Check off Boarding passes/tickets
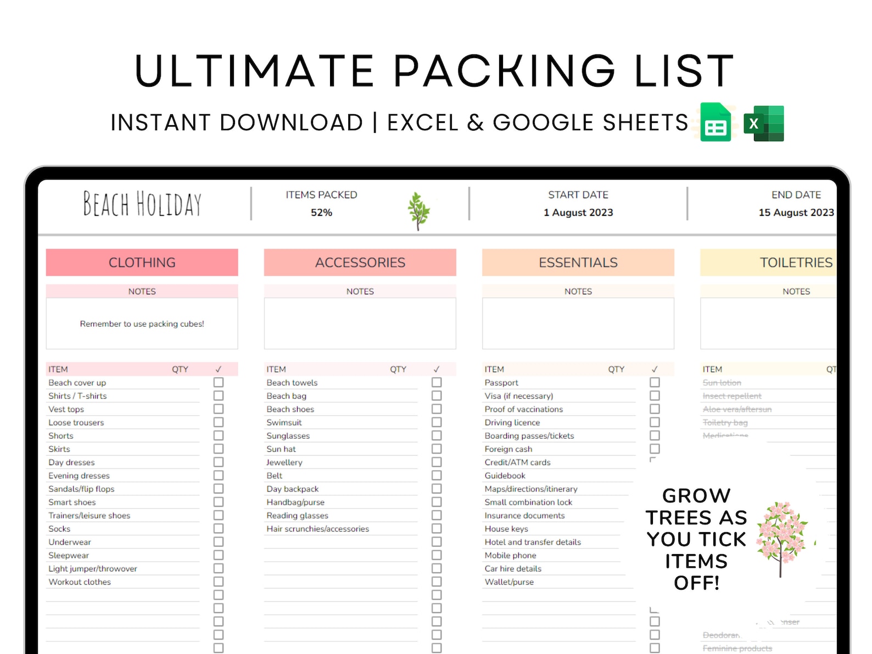Viewport: 872px width, 654px height. pos(655,435)
